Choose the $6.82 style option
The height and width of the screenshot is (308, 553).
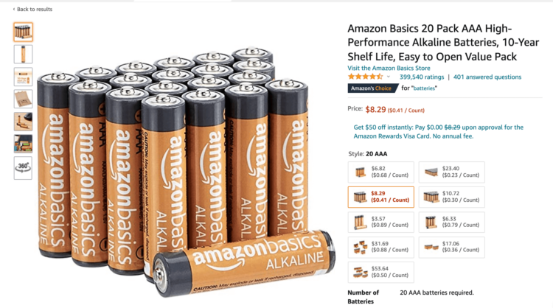point(381,172)
